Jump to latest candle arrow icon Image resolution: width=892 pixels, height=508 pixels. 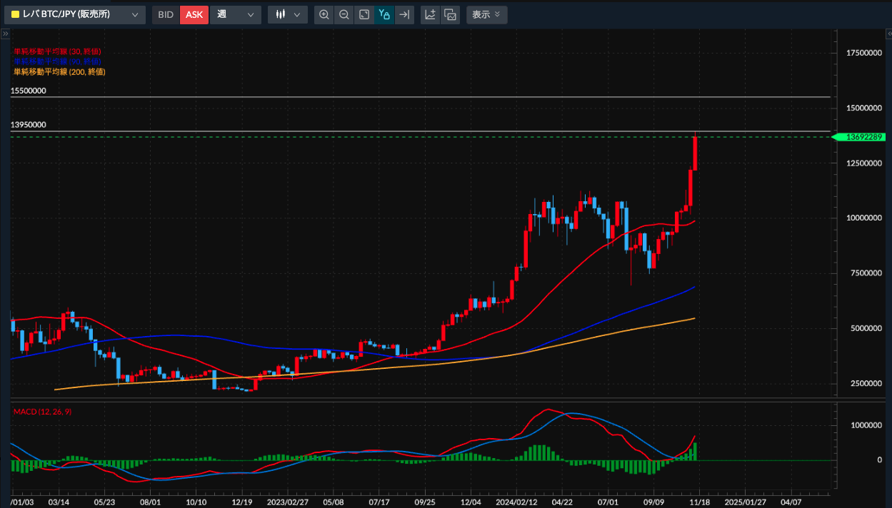pos(404,14)
